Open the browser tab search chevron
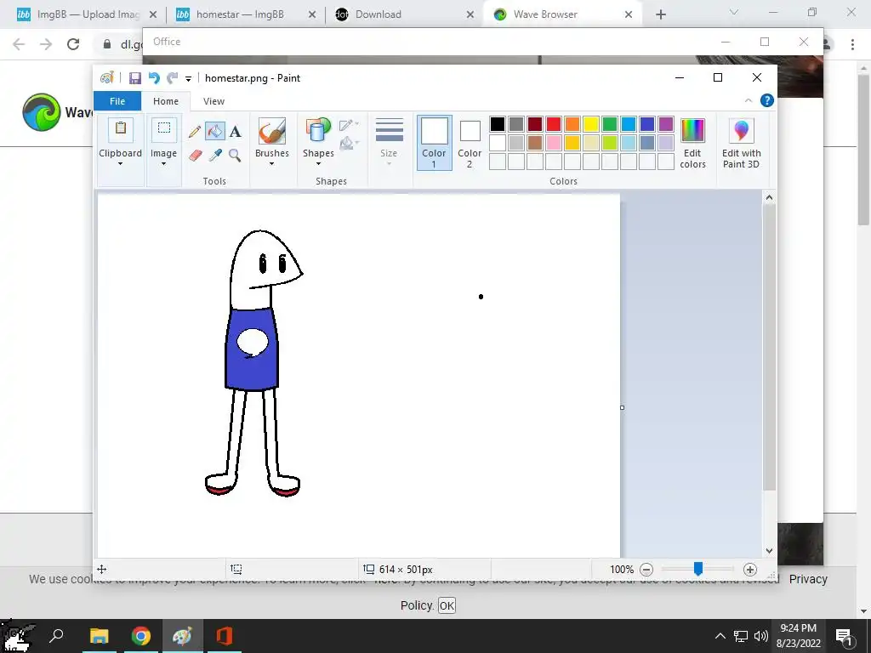This screenshot has height=653, width=871. click(x=734, y=12)
